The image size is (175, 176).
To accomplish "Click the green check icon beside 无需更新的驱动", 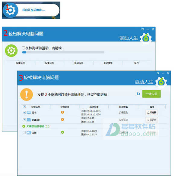I will [24, 126].
